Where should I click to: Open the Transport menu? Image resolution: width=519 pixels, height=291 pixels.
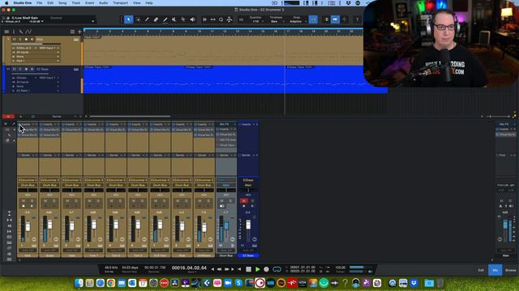coord(120,3)
